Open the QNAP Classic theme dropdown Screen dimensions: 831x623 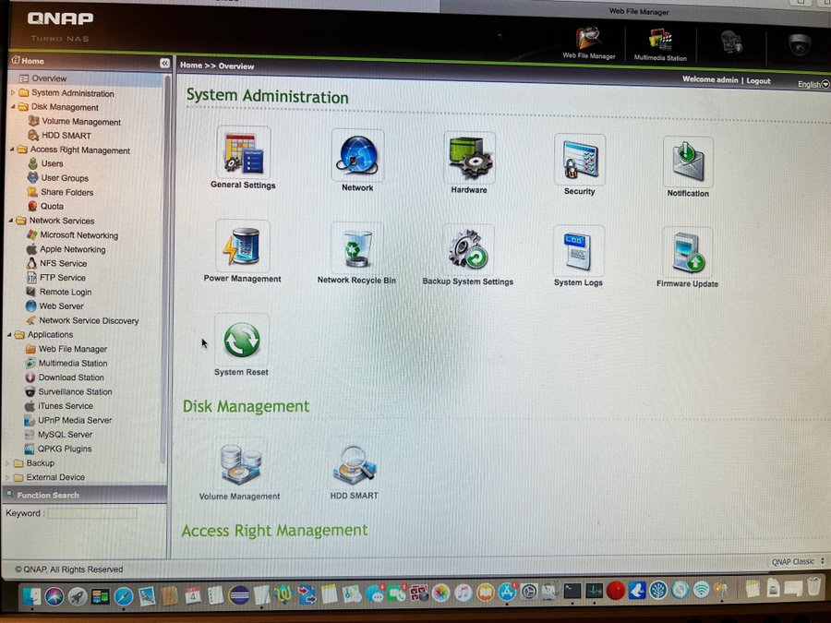798,561
